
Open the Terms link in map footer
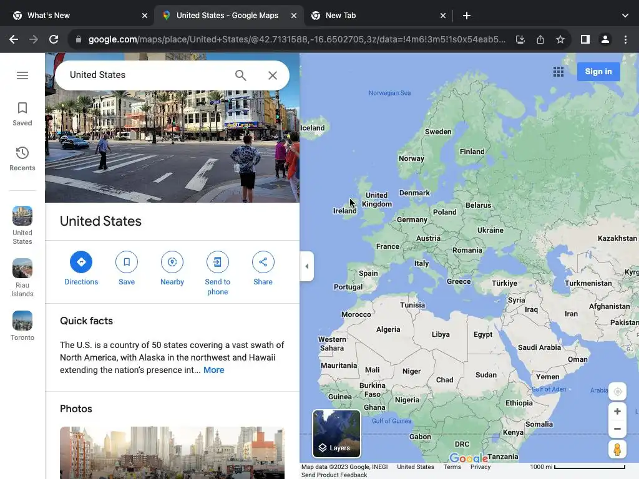[x=452, y=467]
